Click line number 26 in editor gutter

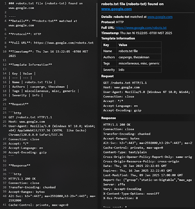point(4,126)
